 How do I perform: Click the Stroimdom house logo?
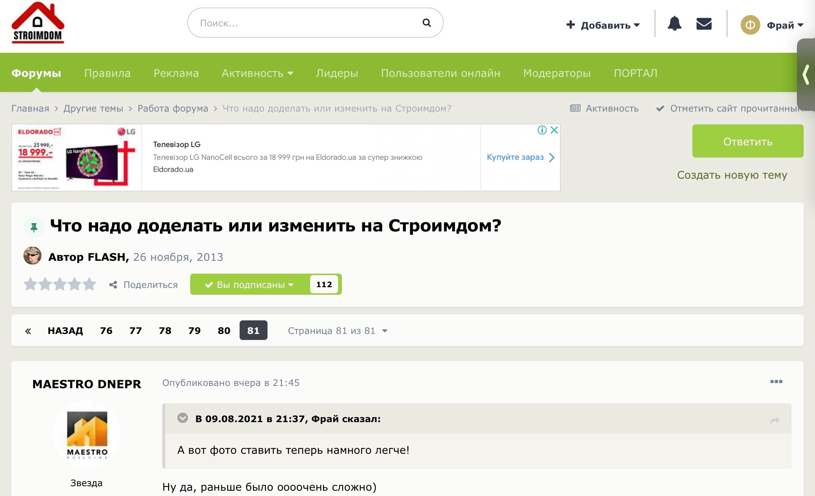pos(38,23)
